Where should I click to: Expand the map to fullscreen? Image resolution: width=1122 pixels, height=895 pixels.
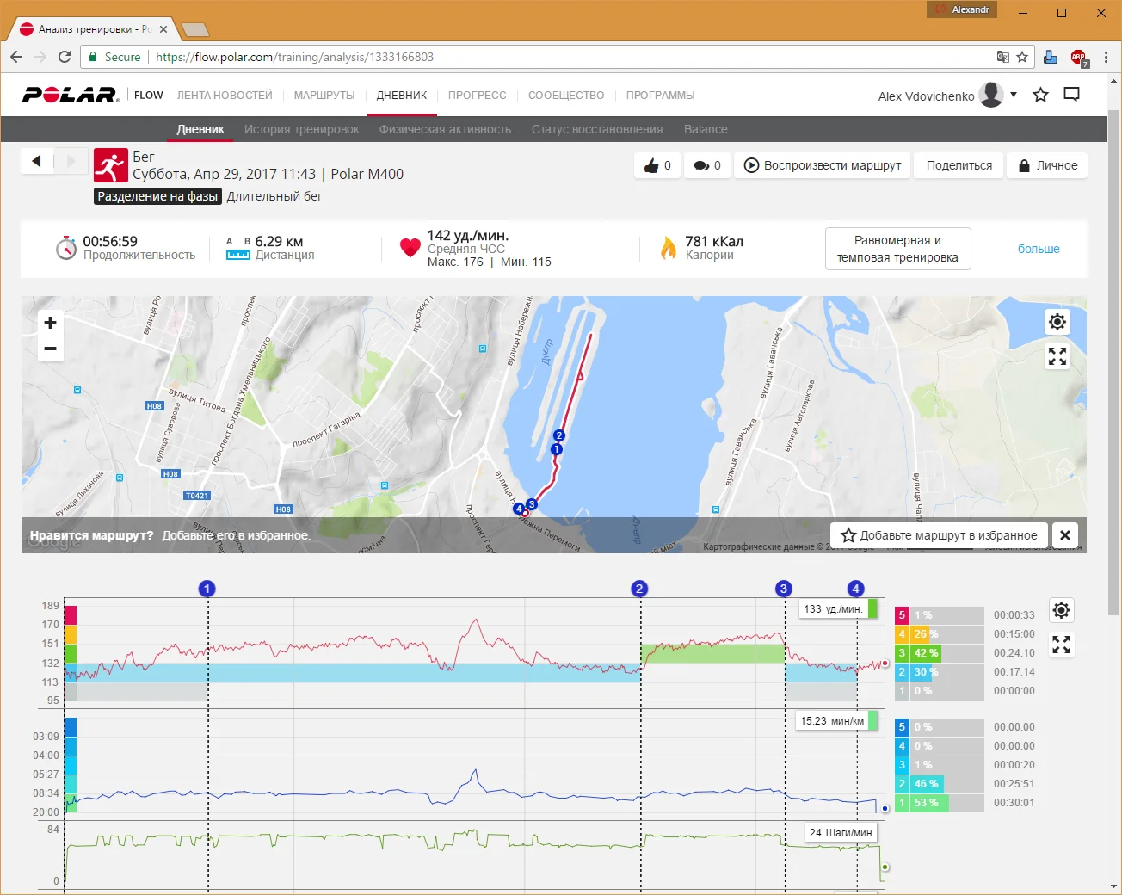1057,356
